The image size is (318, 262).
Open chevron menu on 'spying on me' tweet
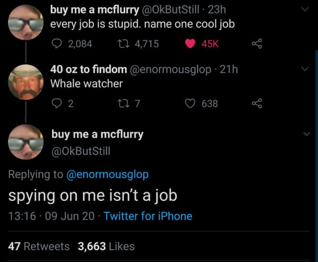click(x=307, y=134)
